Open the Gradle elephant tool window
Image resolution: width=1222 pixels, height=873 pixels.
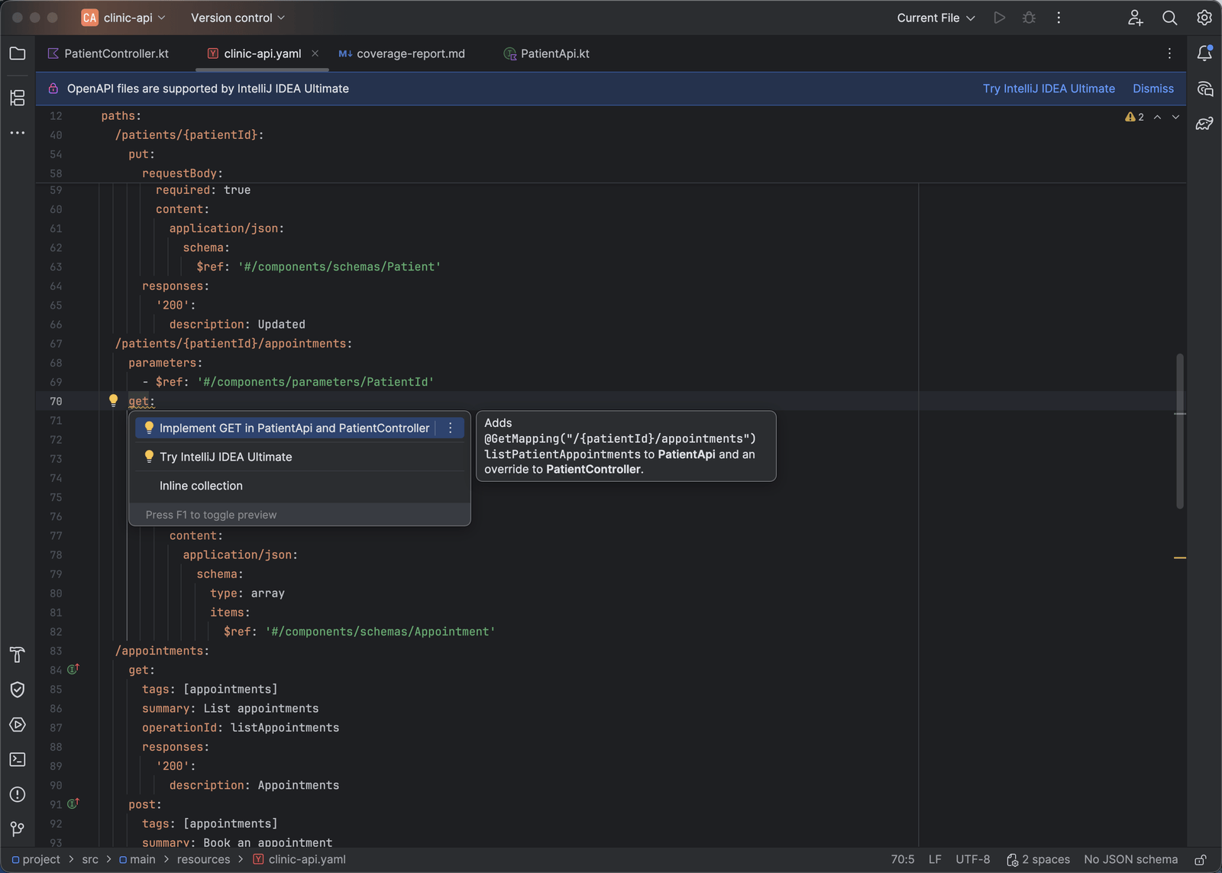pos(1204,124)
